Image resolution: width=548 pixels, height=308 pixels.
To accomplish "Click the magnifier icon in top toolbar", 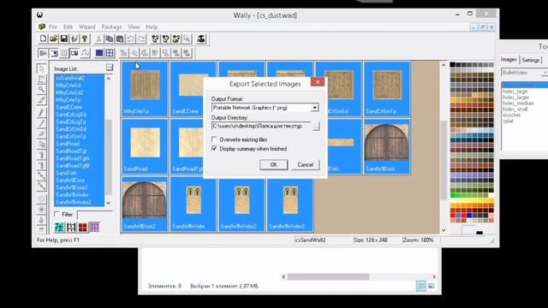I will (187, 38).
